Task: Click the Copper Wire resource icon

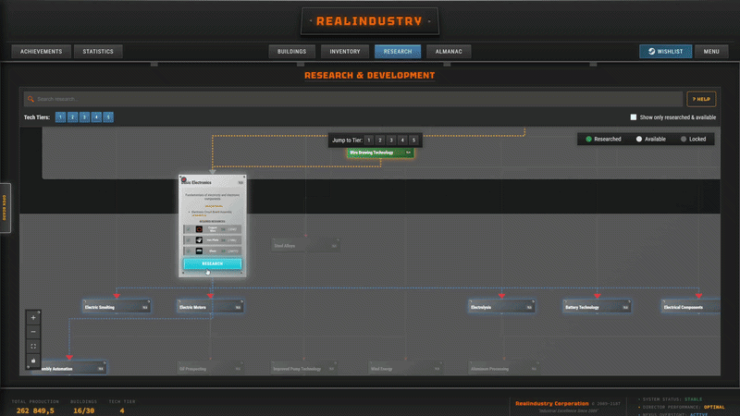Action: point(199,229)
